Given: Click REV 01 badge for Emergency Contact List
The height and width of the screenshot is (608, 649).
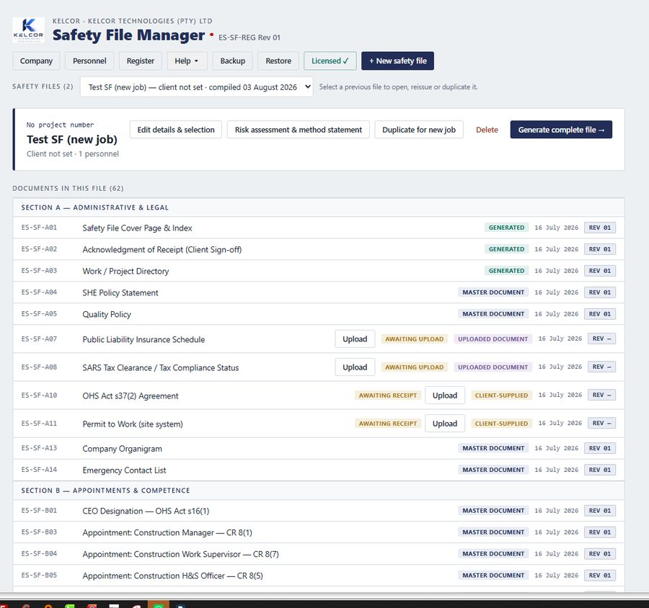Looking at the screenshot, I should 600,470.
